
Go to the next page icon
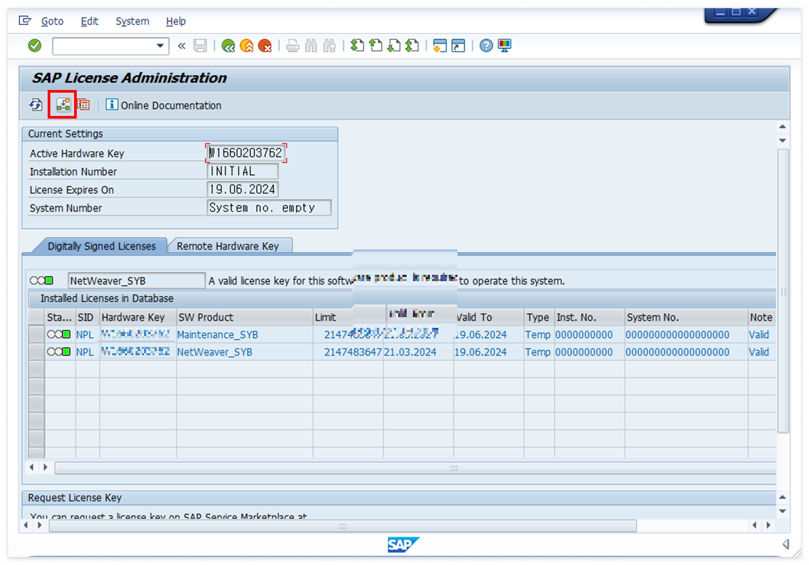[x=393, y=46]
